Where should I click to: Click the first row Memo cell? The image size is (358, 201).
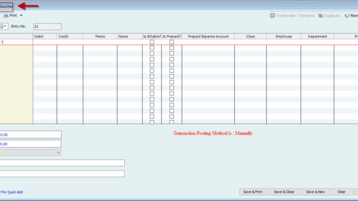(100, 42)
